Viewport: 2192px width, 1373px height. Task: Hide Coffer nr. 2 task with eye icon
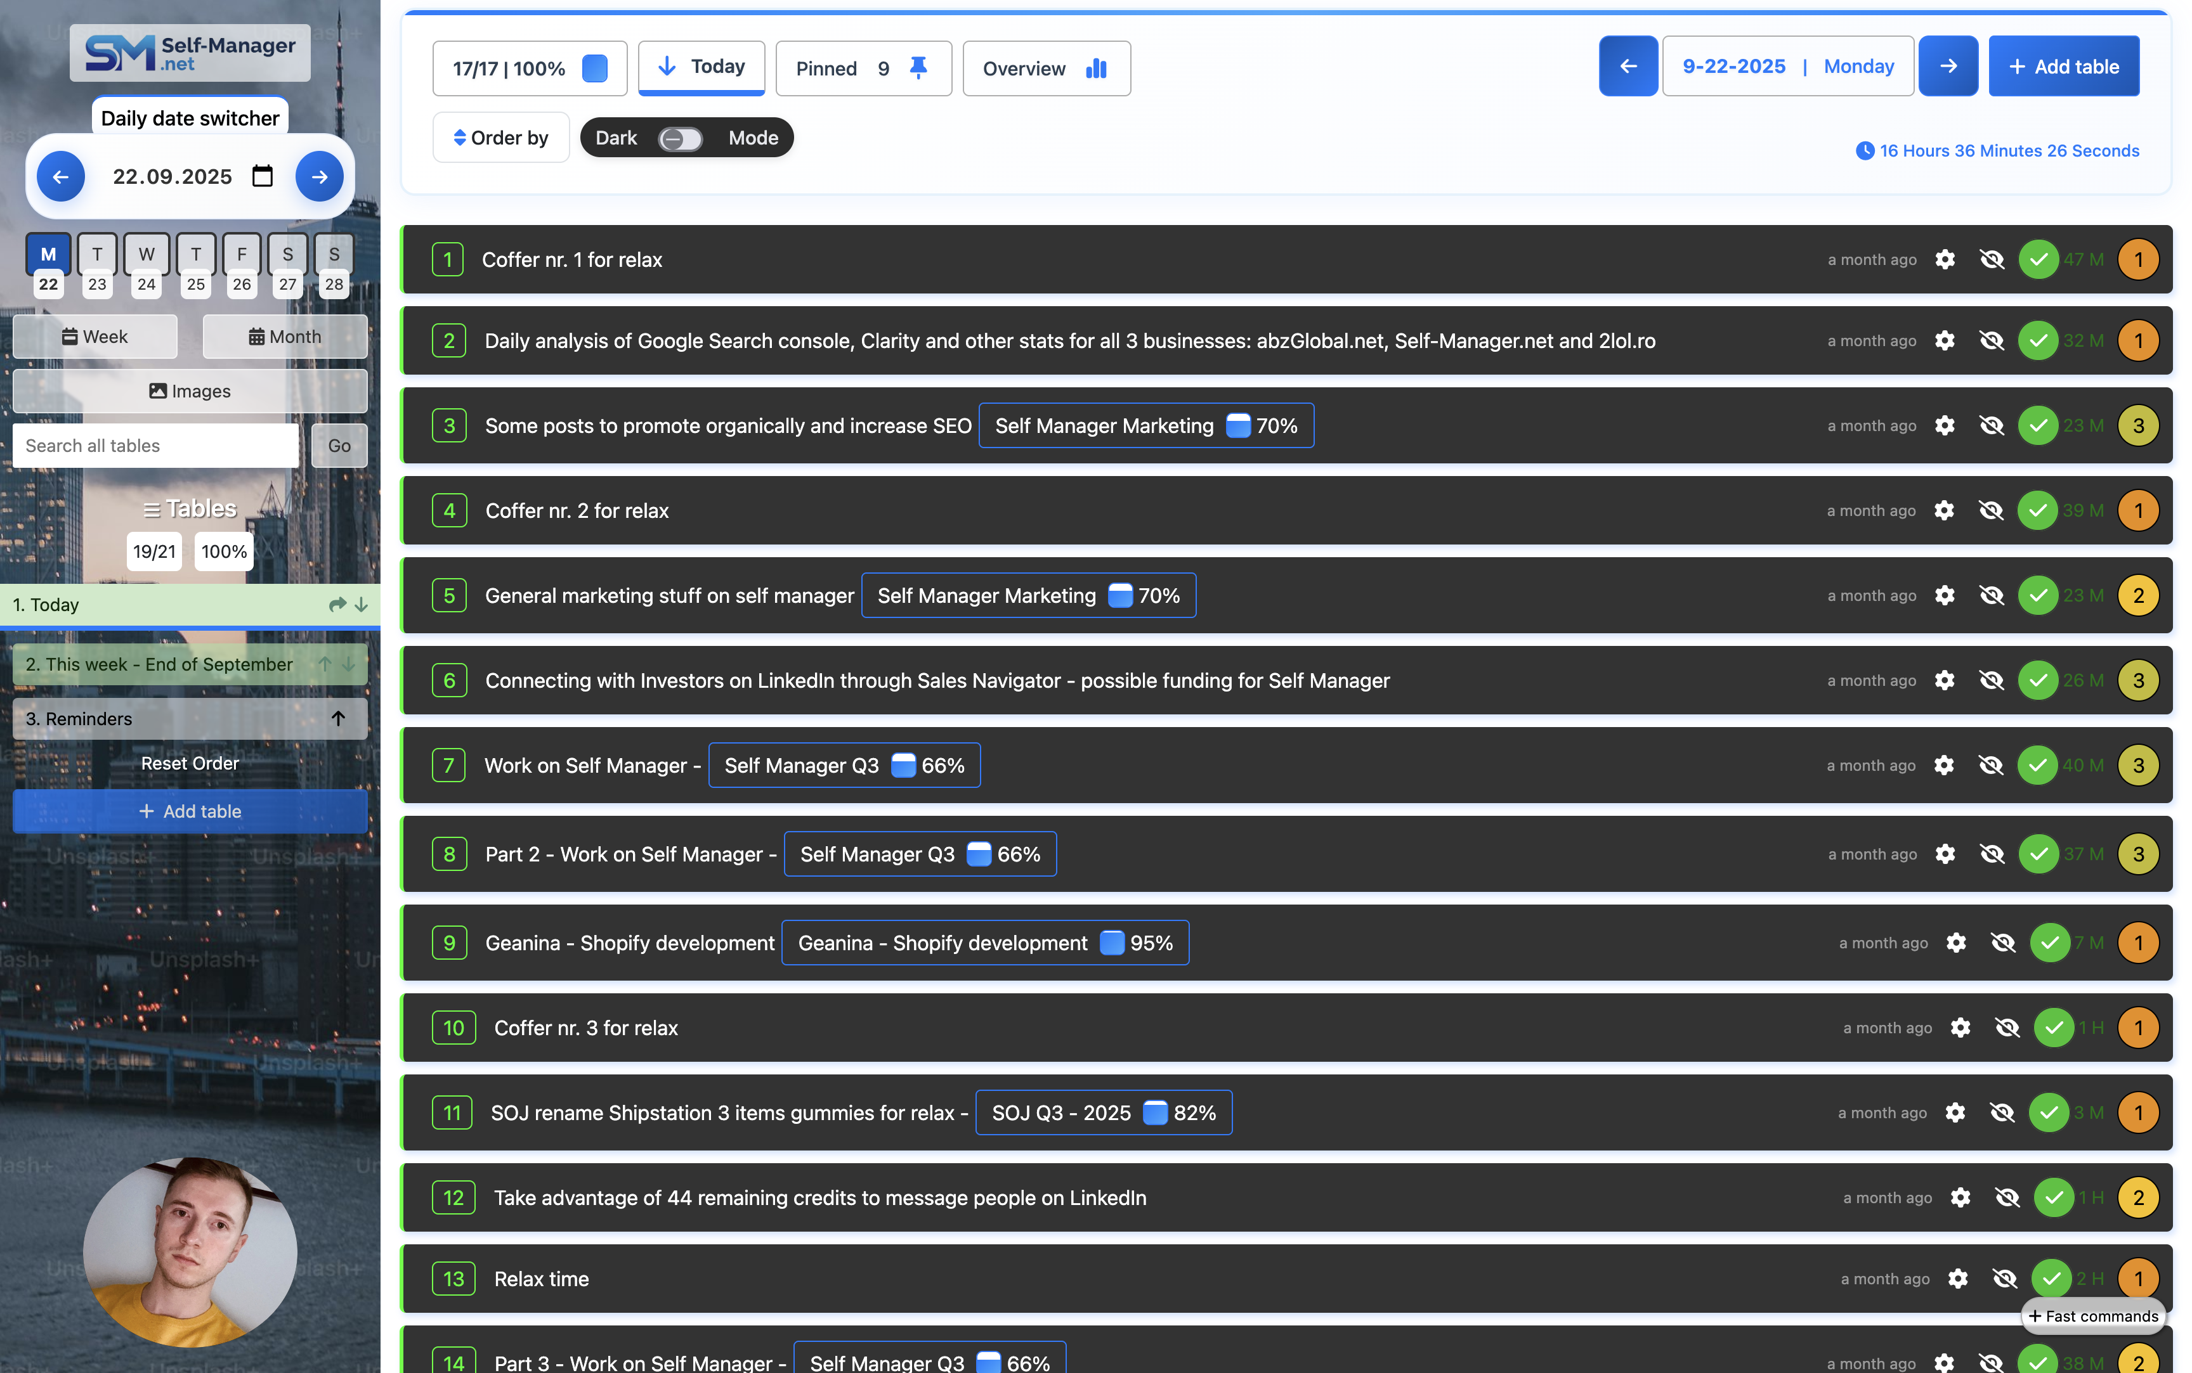tap(1991, 510)
